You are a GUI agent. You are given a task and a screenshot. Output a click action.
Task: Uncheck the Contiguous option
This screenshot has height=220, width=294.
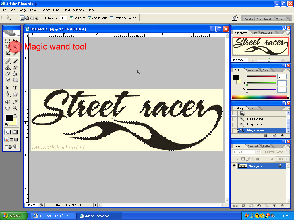[90, 18]
